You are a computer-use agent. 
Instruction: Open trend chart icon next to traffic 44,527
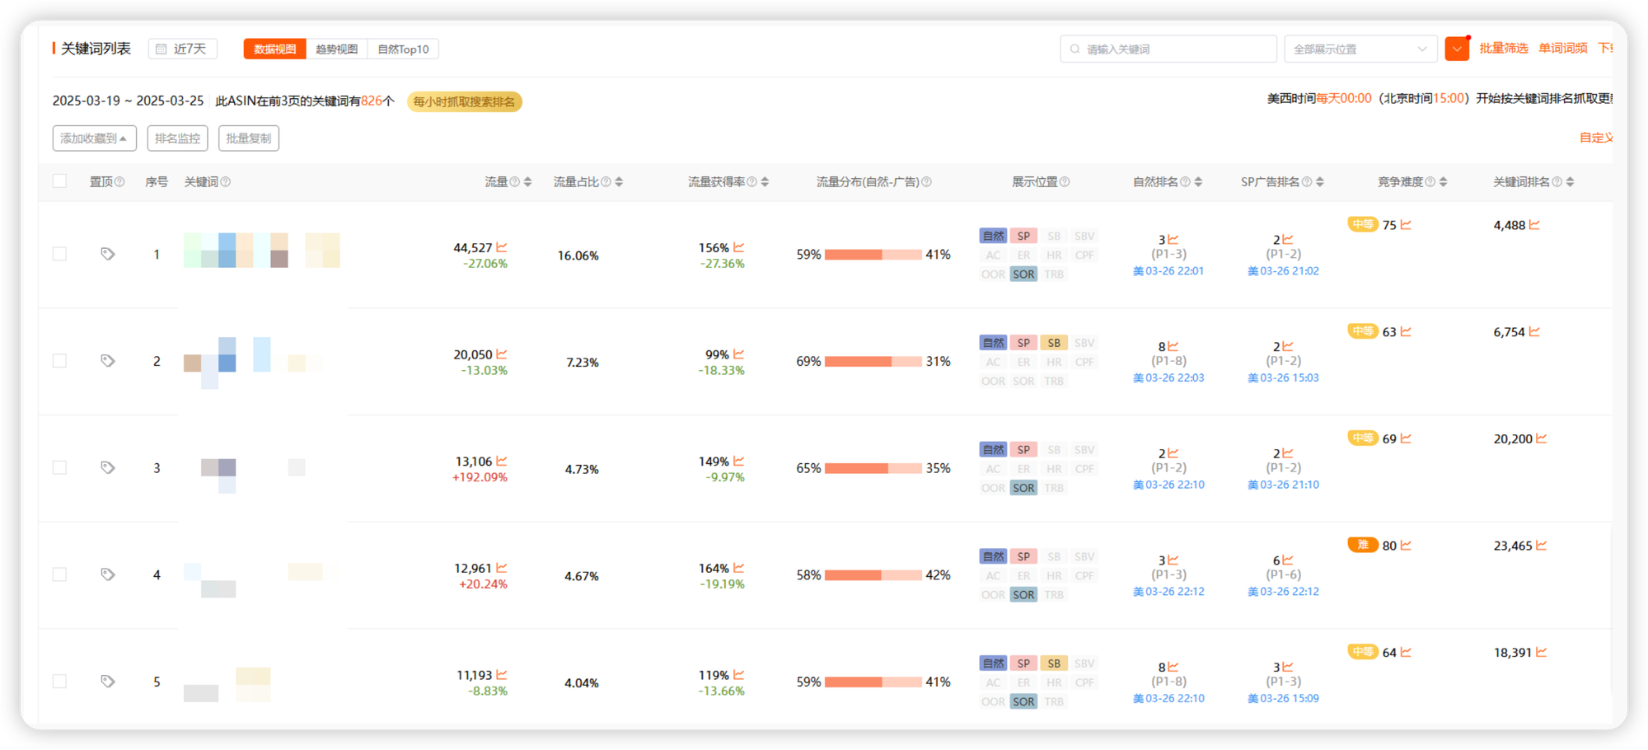tap(502, 247)
